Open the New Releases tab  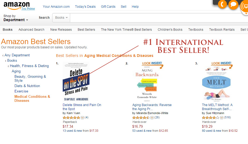[x=61, y=30]
